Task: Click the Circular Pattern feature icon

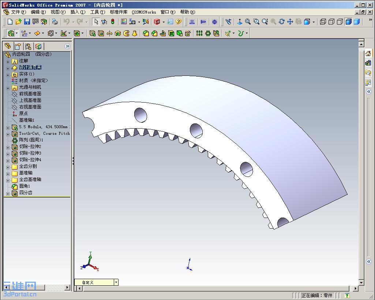Action: (208, 34)
